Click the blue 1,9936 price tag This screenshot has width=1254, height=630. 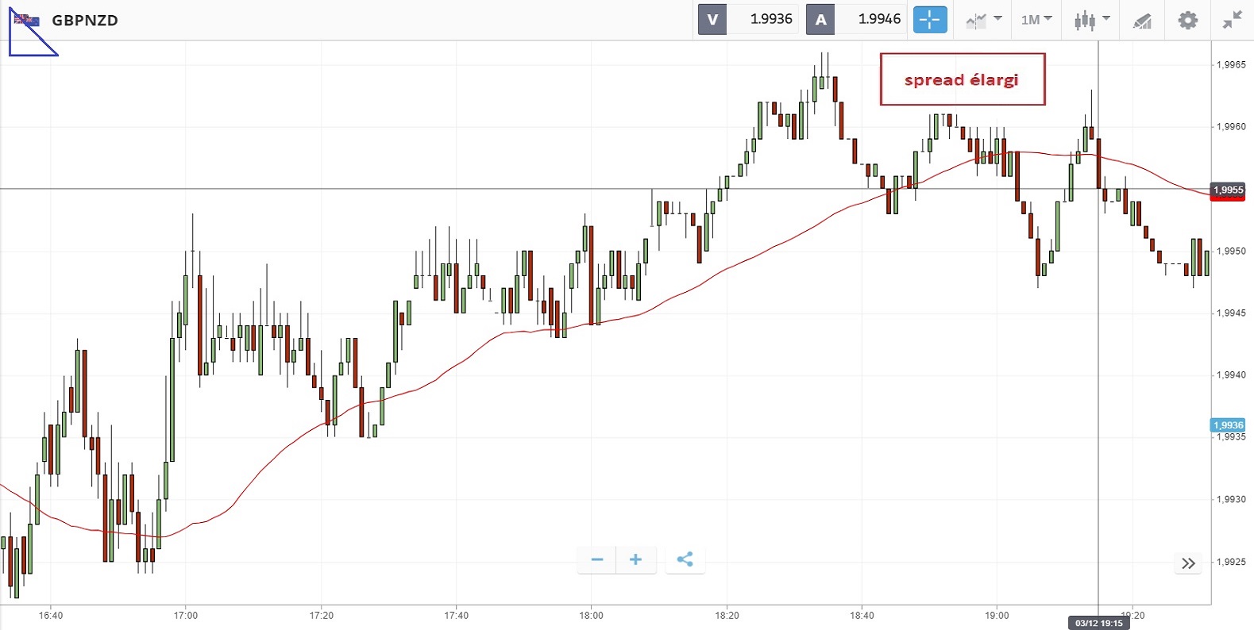pos(1228,425)
